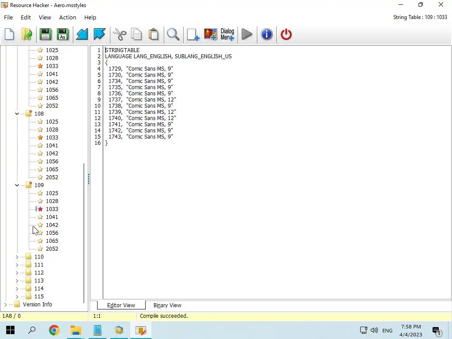Copy using the two pages icon
The width and height of the screenshot is (452, 339).
click(x=136, y=34)
